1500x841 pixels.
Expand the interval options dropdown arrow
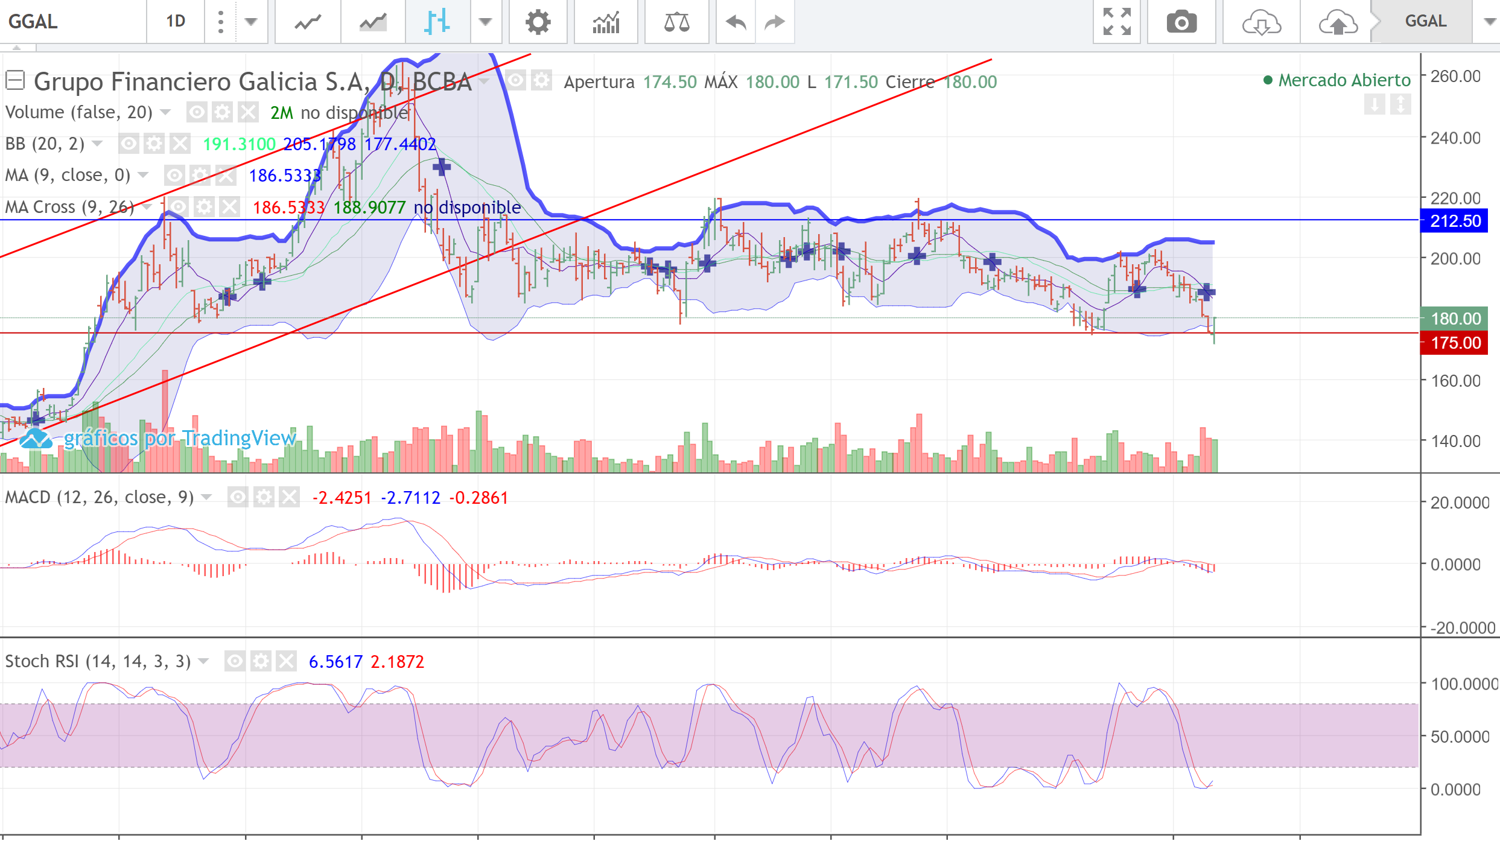coord(251,22)
